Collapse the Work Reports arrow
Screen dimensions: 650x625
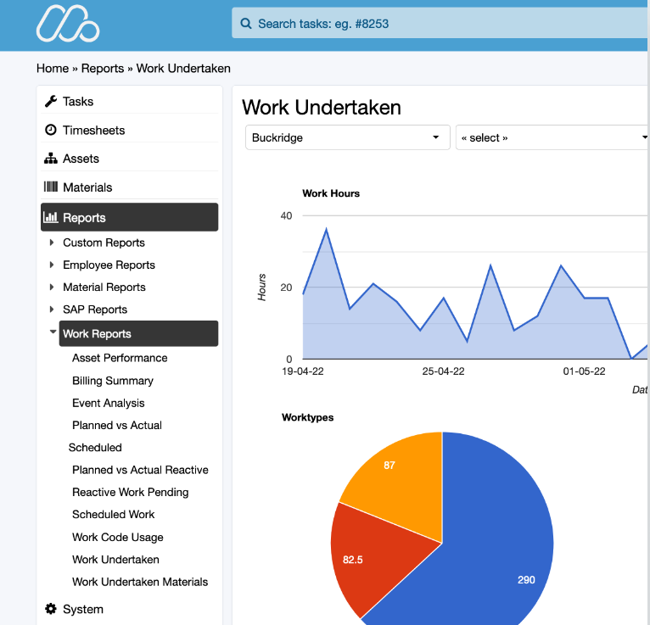53,332
